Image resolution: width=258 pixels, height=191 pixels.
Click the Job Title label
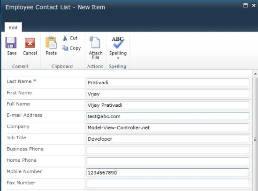click(x=16, y=138)
